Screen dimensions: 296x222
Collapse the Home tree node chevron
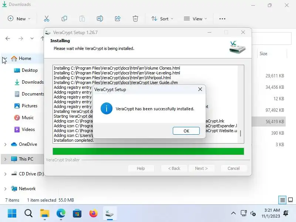click(x=5, y=58)
